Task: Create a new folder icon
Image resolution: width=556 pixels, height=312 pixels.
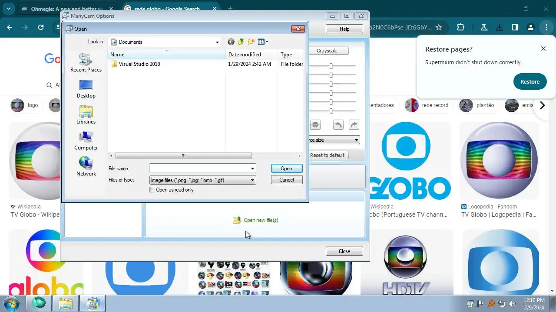Action: click(x=251, y=42)
